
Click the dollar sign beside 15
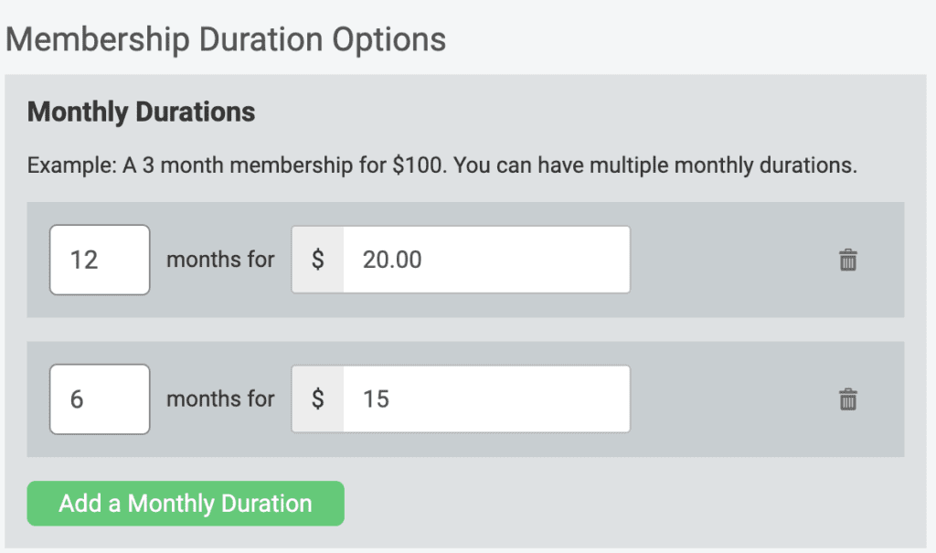pyautogui.click(x=317, y=399)
